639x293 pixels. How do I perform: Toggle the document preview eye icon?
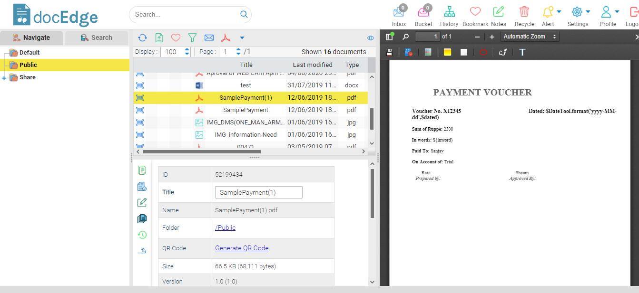(371, 38)
